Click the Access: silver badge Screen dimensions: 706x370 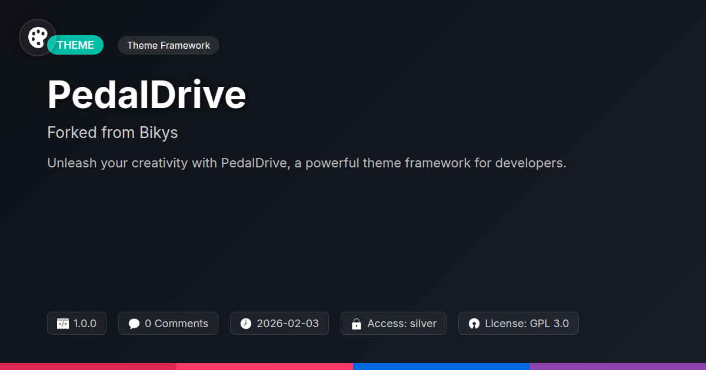pyautogui.click(x=393, y=324)
